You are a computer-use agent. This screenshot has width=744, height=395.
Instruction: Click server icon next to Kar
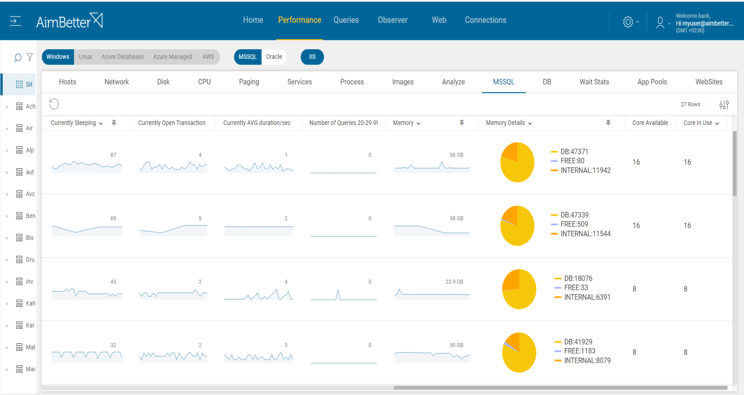point(19,325)
